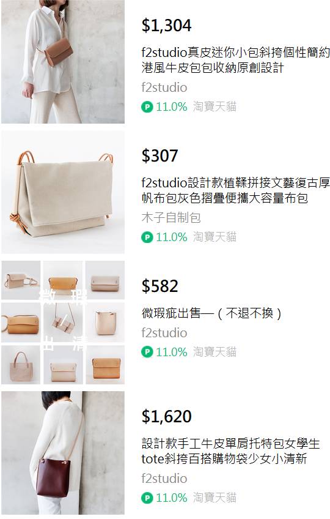Click the $1,620 price
330x519 pixels.
tap(167, 416)
